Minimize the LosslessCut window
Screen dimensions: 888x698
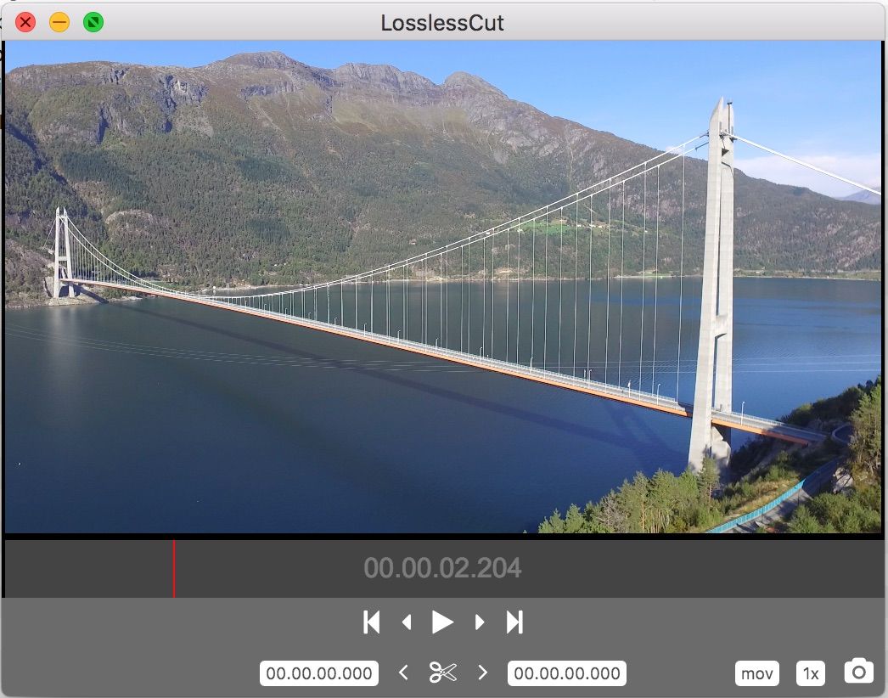[58, 22]
